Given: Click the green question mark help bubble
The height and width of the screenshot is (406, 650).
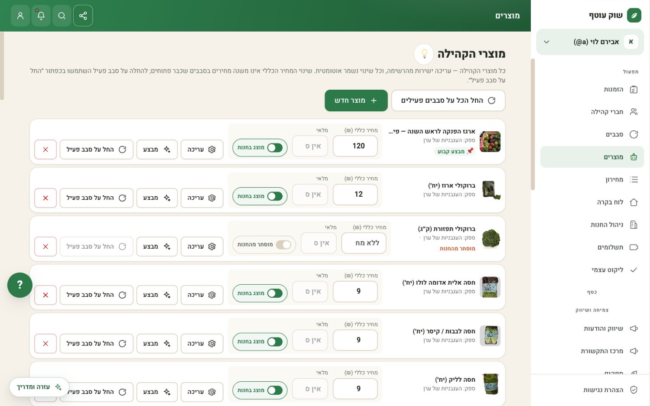Looking at the screenshot, I should (20, 285).
